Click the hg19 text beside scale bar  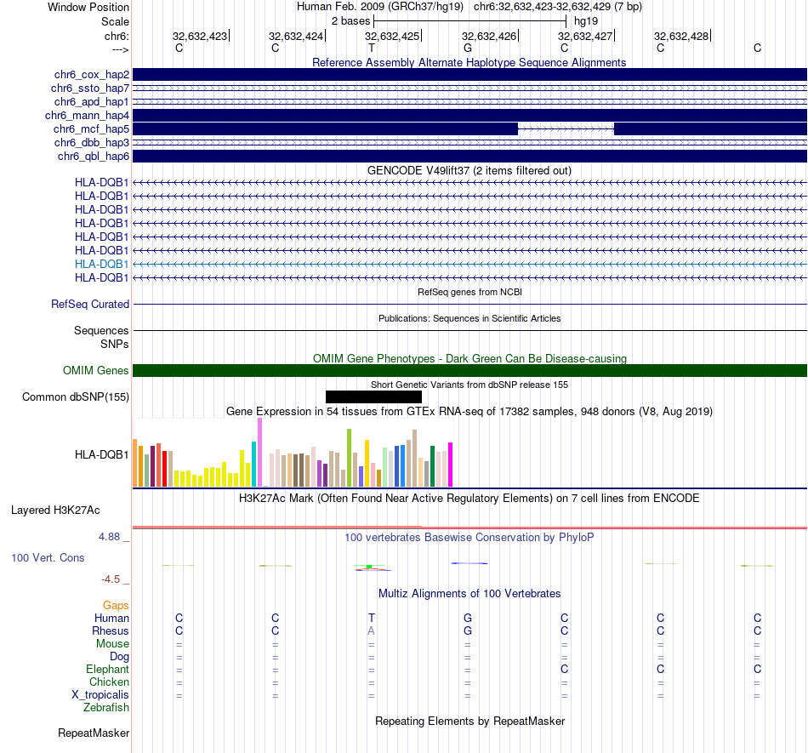point(586,21)
